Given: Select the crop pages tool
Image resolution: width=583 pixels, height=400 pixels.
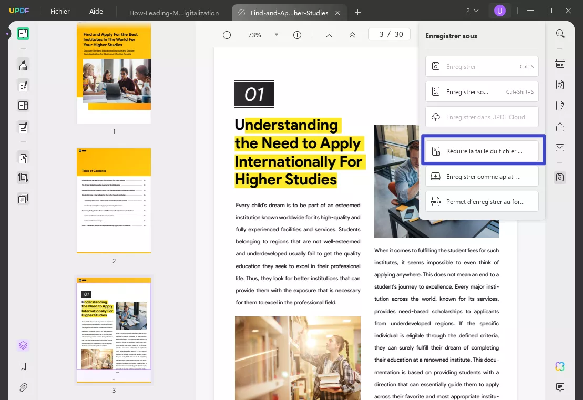Looking at the screenshot, I should click(x=22, y=177).
